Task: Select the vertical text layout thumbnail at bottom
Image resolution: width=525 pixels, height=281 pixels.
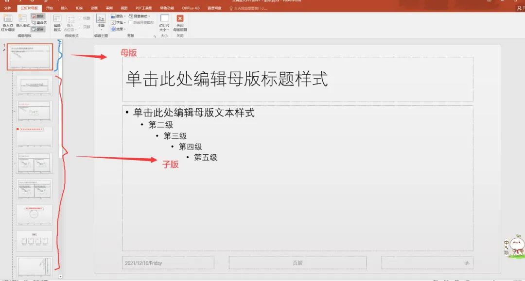Action: (x=34, y=266)
